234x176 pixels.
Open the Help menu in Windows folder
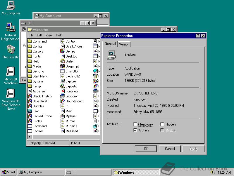tap(59, 35)
